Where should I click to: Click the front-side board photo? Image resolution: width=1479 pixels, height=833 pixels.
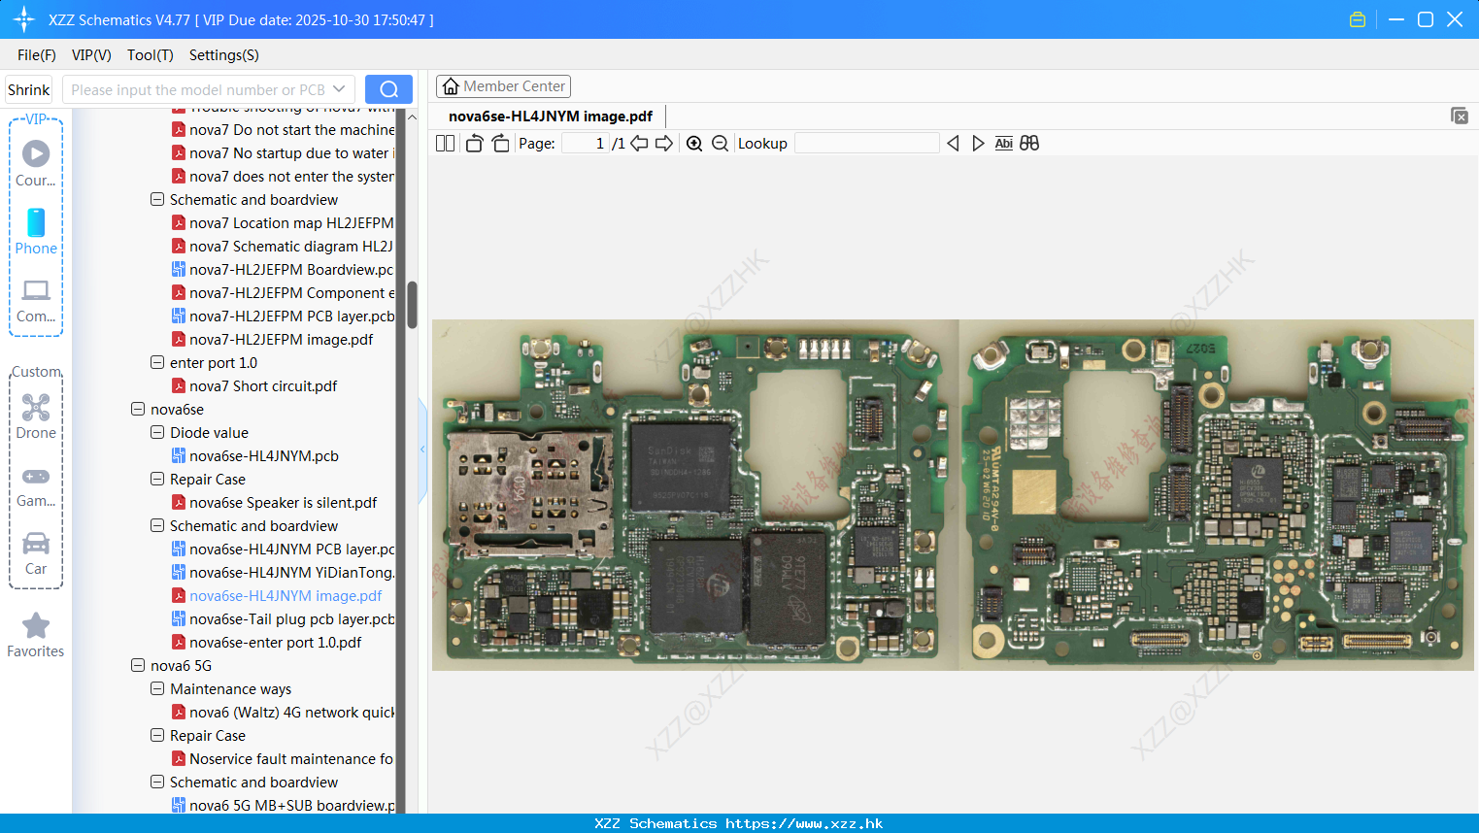(x=695, y=495)
